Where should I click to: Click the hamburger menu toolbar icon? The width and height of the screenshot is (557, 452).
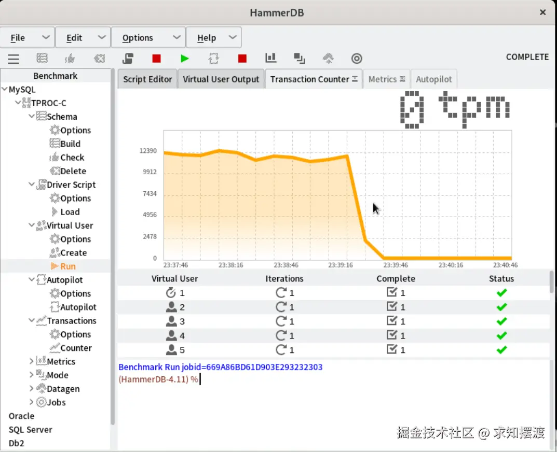(x=13, y=59)
